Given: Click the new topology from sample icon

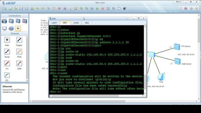Looking at the screenshot, I should pyautogui.click(x=10, y=8).
